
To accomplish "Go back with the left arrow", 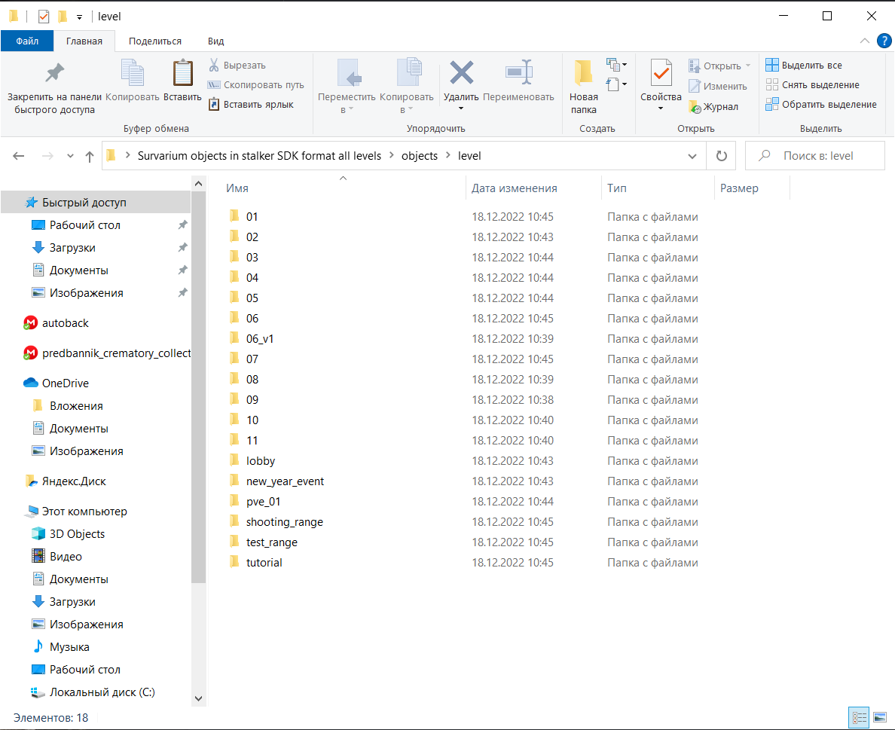I will tap(18, 156).
